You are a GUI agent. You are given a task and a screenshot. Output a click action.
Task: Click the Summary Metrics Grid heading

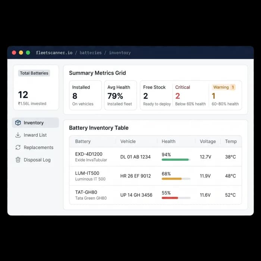pos(97,73)
